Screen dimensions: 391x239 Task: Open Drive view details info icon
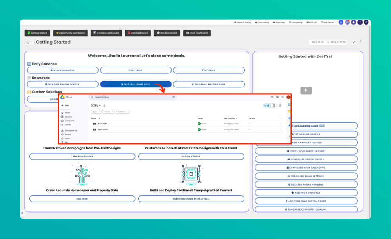pyautogui.click(x=280, y=106)
